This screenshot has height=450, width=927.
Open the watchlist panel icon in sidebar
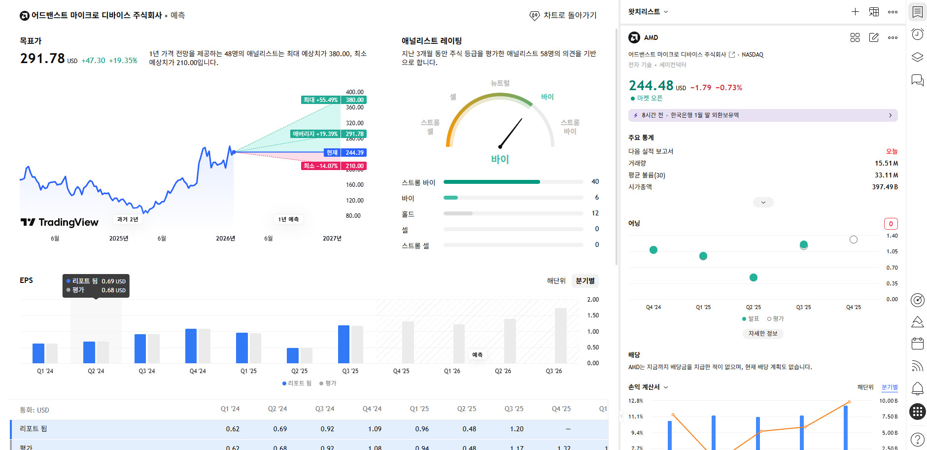pyautogui.click(x=917, y=12)
